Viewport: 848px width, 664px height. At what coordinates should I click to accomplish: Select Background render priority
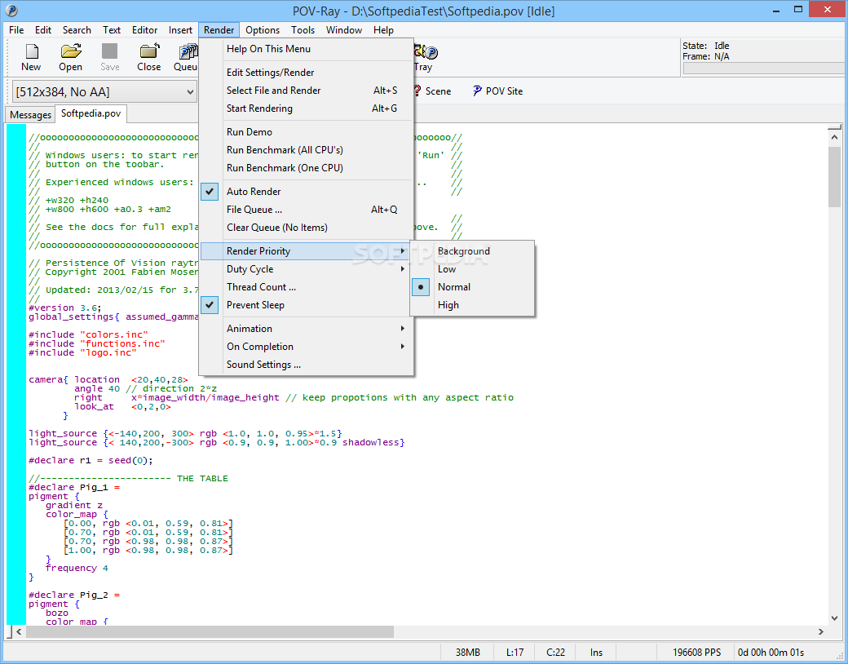[473, 251]
